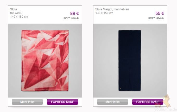Click the rot, weiß color description

tap(16, 13)
